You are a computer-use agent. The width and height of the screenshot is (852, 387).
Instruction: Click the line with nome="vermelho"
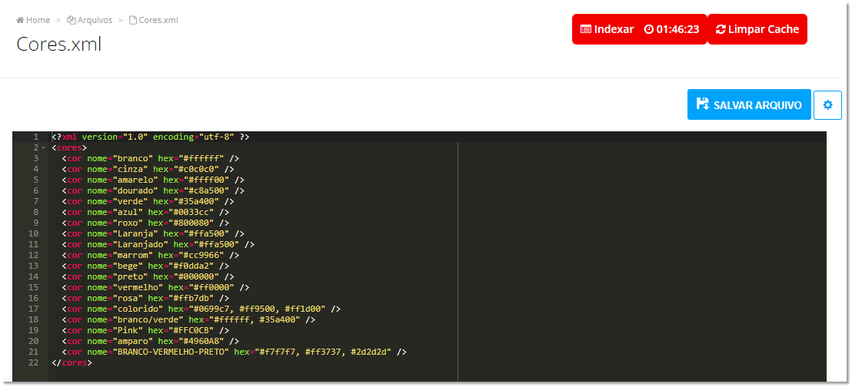(155, 287)
